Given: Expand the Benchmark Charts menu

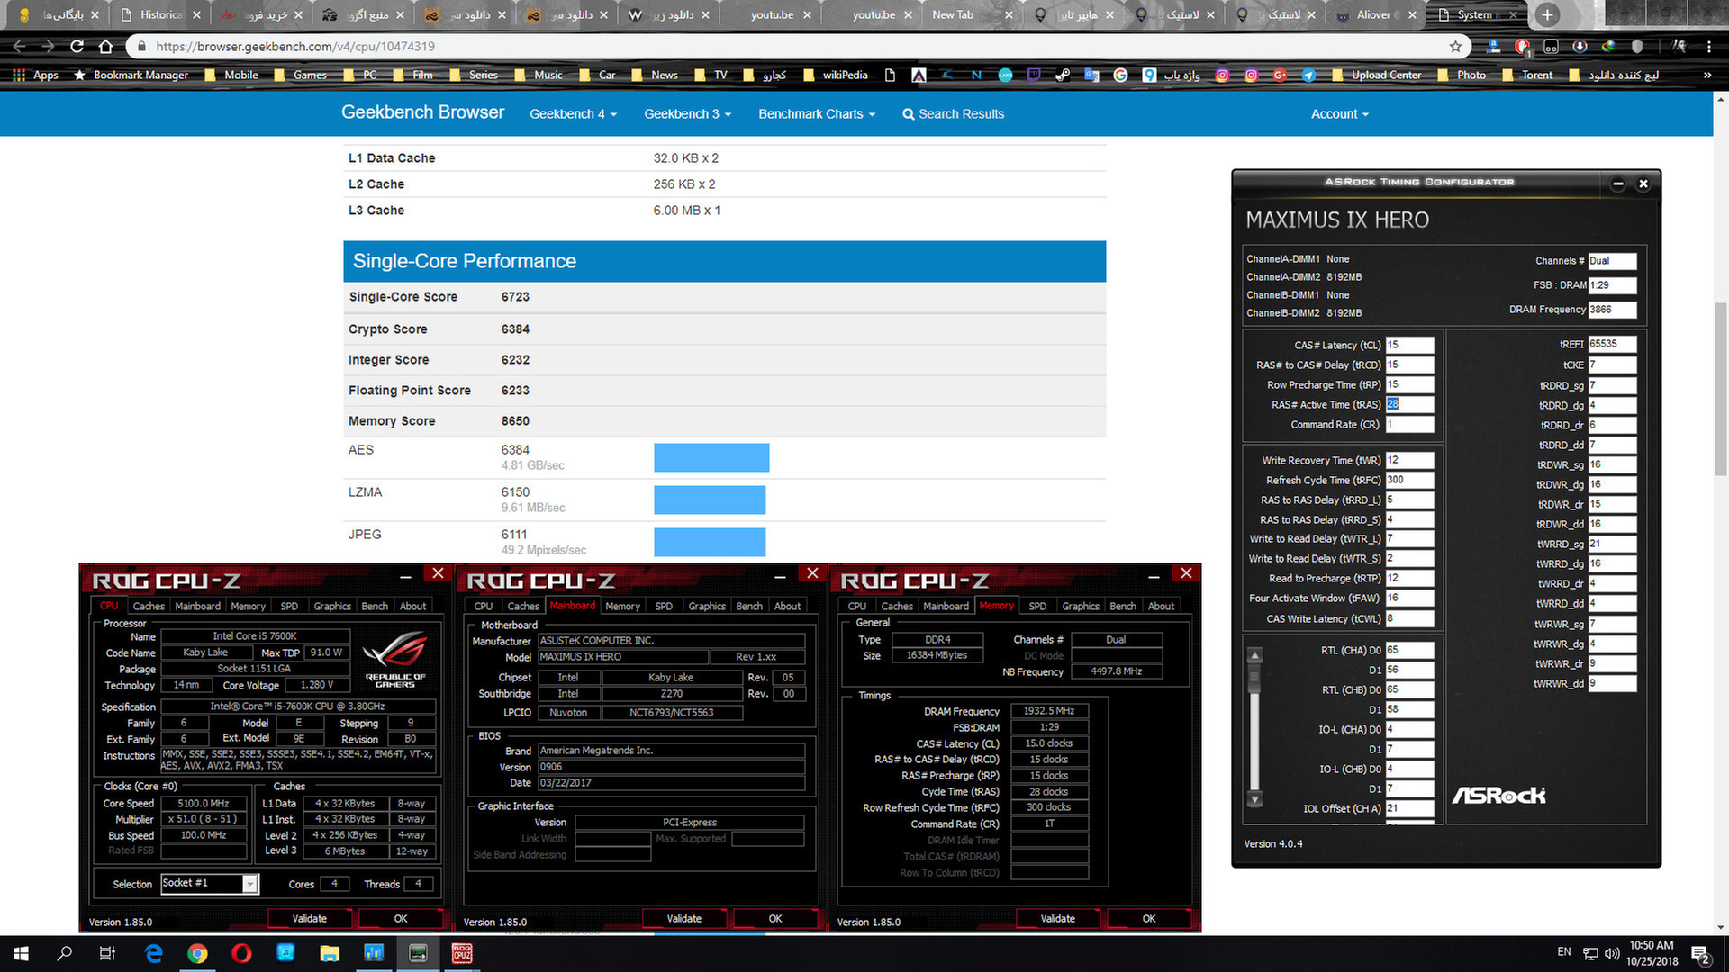Looking at the screenshot, I should (x=817, y=114).
